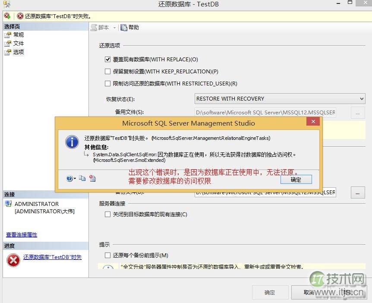Close the Microsoft SQL Server Management Studio dialog
Screen dimensions: 372x303
pos(313,121)
